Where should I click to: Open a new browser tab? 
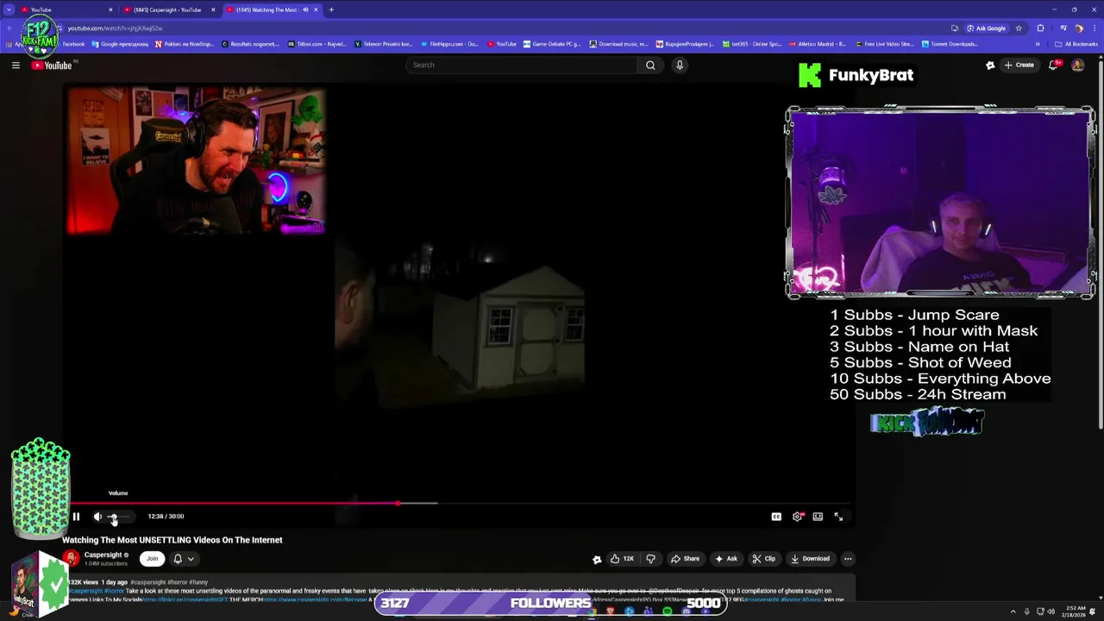[x=331, y=9]
